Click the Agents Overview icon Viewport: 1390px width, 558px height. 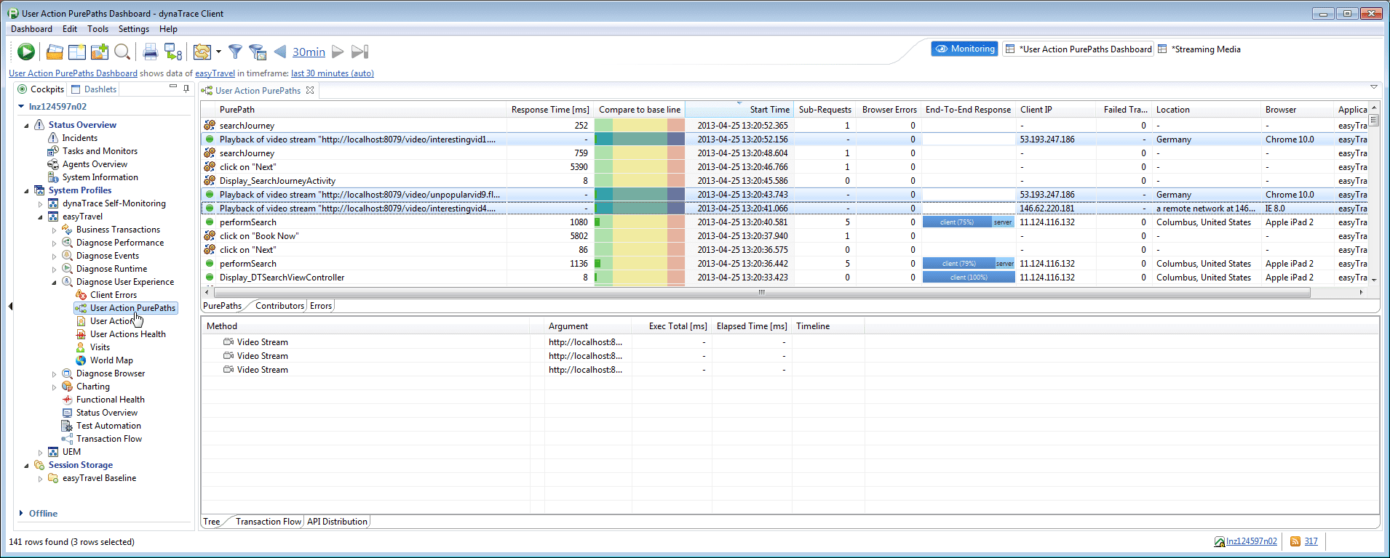[x=53, y=164]
